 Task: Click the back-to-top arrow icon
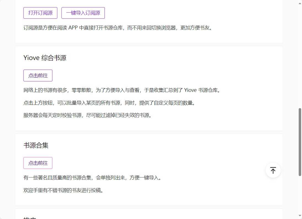pos(273,170)
